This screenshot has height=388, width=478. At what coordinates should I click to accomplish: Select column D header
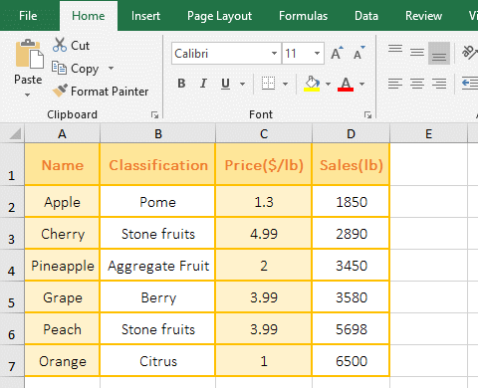(x=351, y=133)
